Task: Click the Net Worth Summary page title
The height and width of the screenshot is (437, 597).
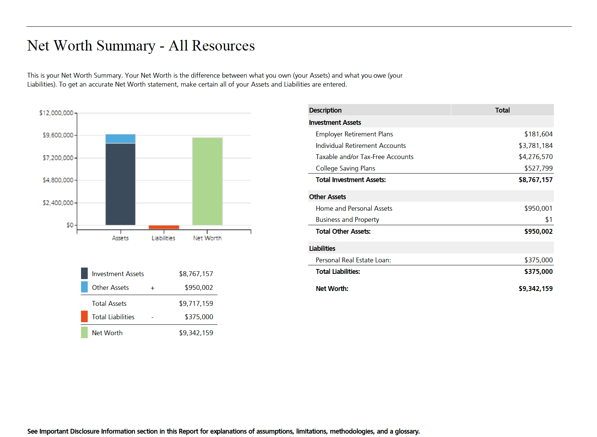Action: tap(141, 46)
